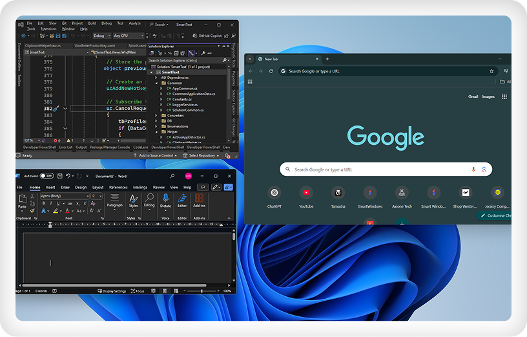This screenshot has width=527, height=337.
Task: Click the Gmail link on Google page
Action: tap(473, 96)
